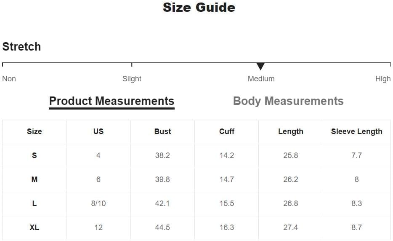The height and width of the screenshot is (241, 393).
Task: Click the Size Guide heading
Action: (x=199, y=7)
